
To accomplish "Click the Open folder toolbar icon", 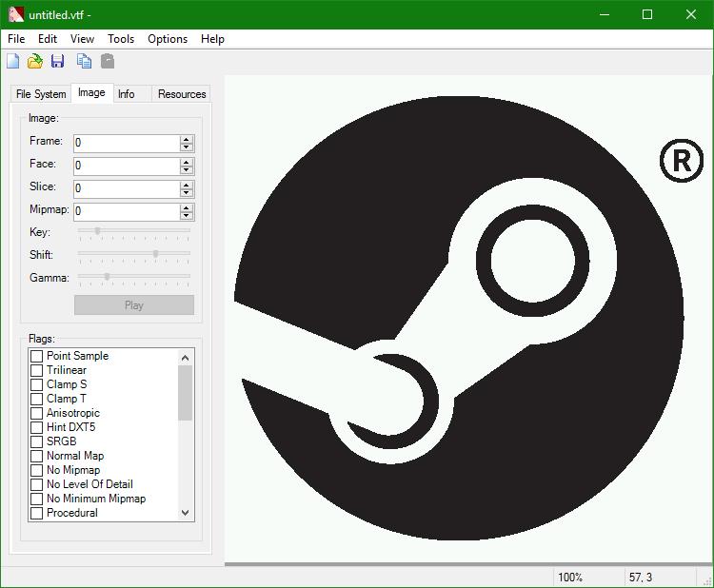I will pyautogui.click(x=34, y=61).
